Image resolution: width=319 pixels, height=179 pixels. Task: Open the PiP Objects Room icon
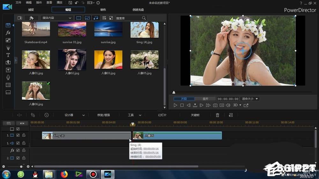[x=8, y=40]
